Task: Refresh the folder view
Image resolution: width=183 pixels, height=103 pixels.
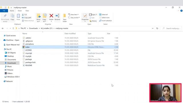Action: click(157, 28)
